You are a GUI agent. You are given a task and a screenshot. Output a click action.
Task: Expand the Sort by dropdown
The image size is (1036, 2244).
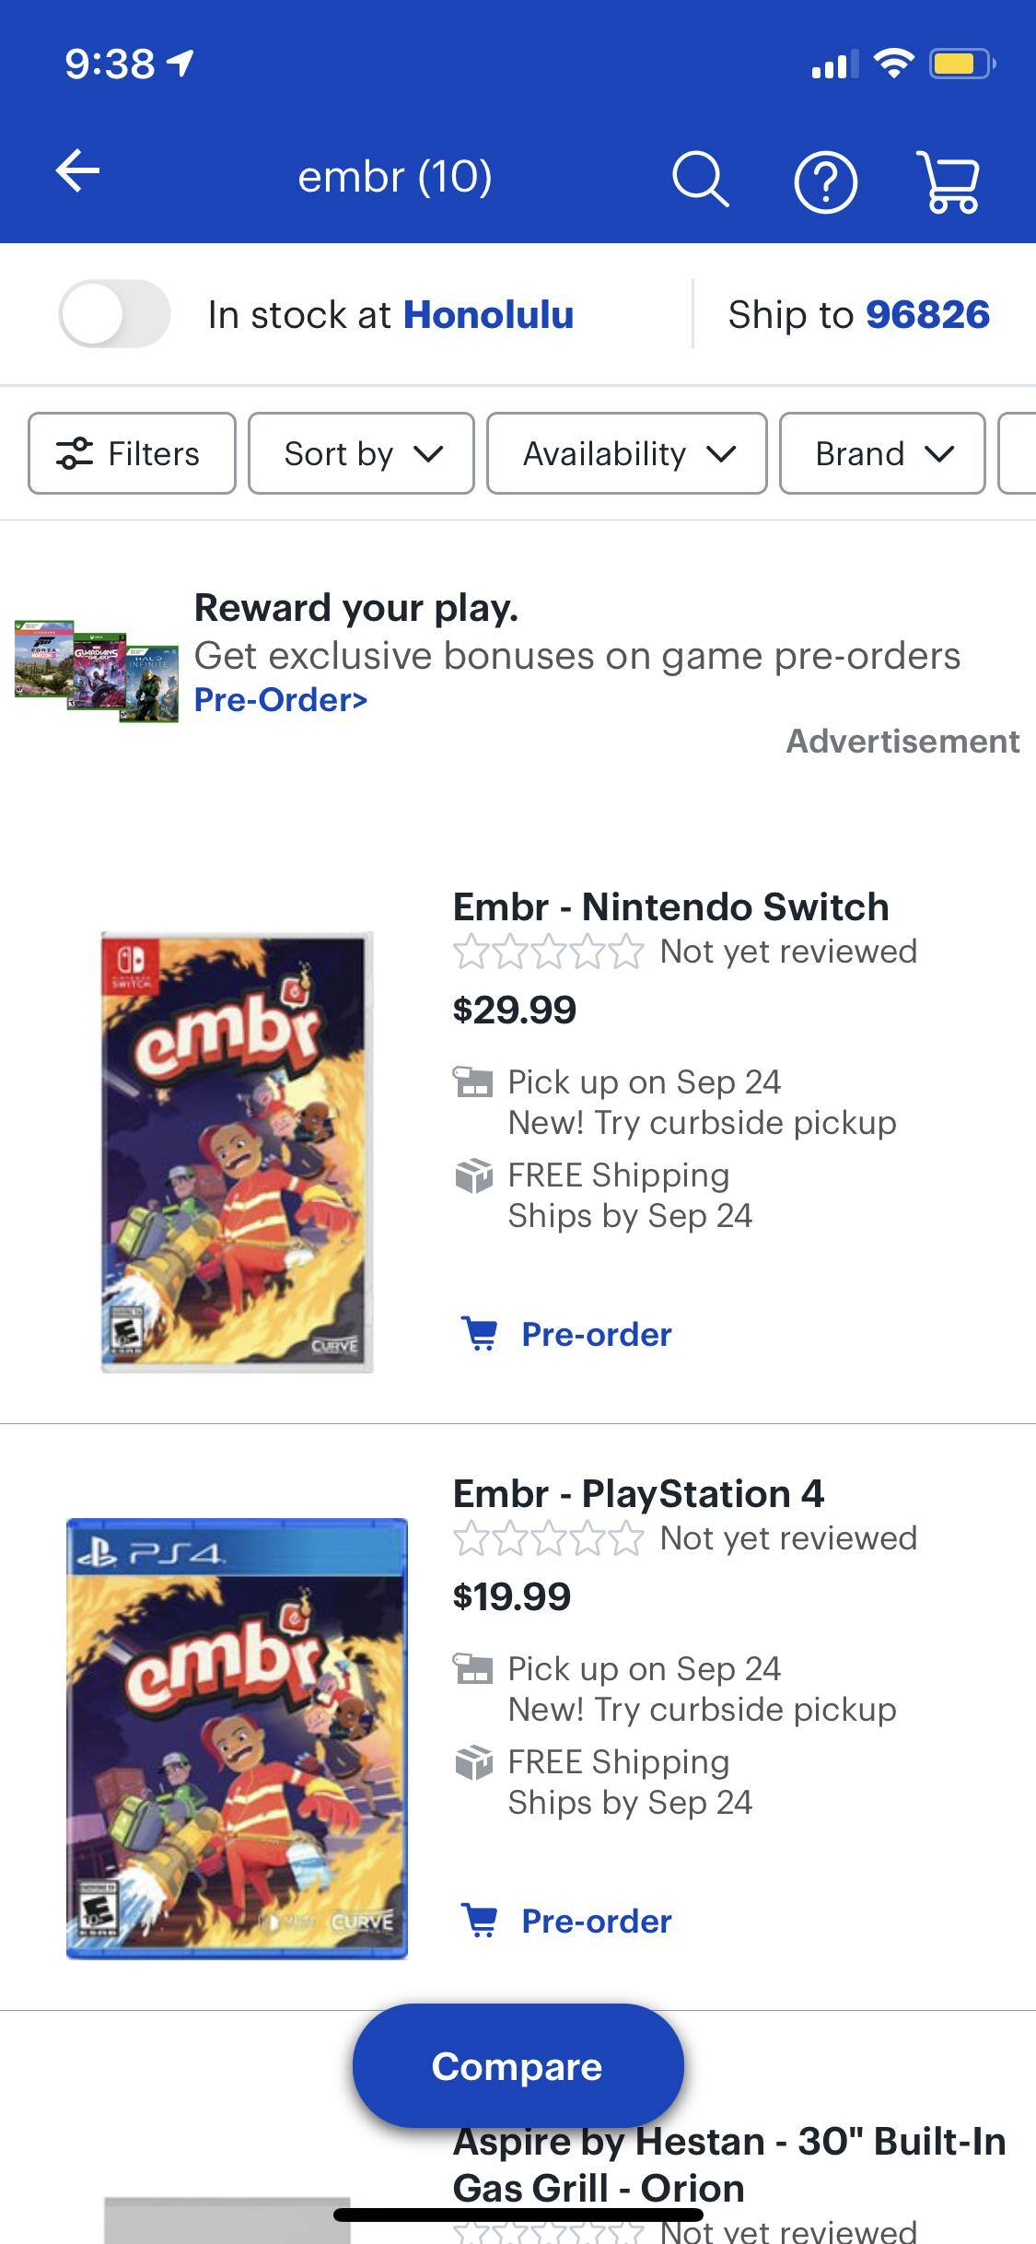coord(361,453)
